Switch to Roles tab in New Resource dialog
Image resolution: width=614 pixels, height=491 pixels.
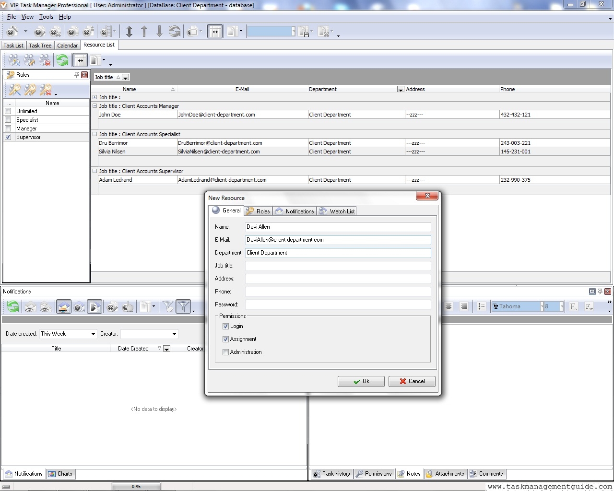tap(258, 211)
